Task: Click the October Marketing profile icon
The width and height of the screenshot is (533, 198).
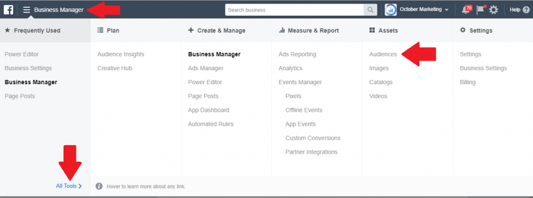Action: click(x=390, y=10)
